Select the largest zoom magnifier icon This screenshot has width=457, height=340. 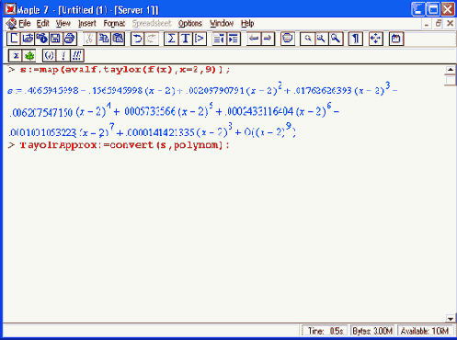pyautogui.click(x=336, y=39)
